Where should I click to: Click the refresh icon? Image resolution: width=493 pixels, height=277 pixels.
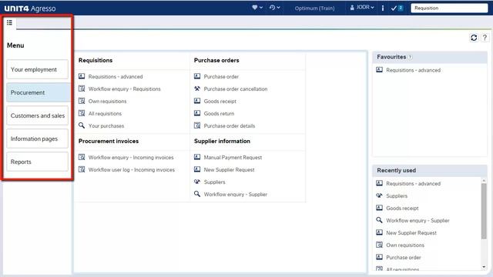point(474,38)
